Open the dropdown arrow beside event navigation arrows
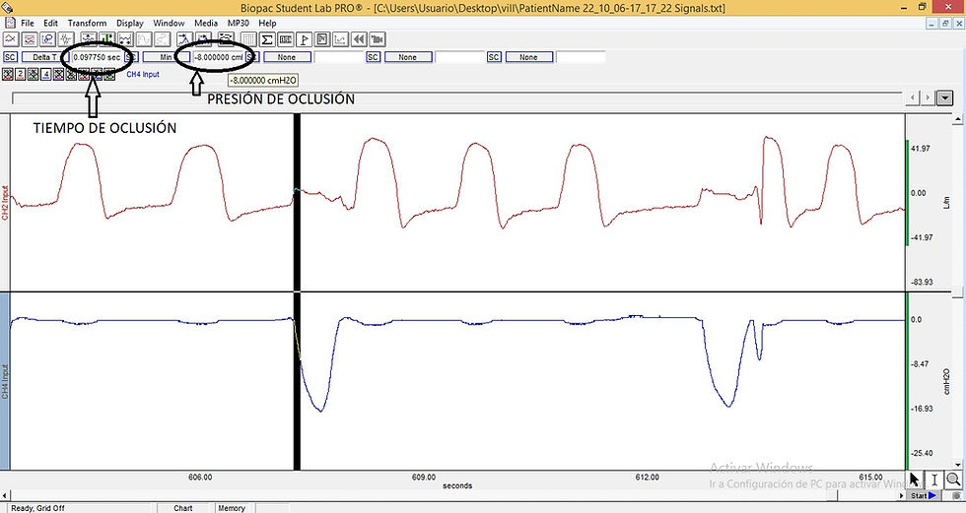The image size is (966, 513). tap(944, 97)
